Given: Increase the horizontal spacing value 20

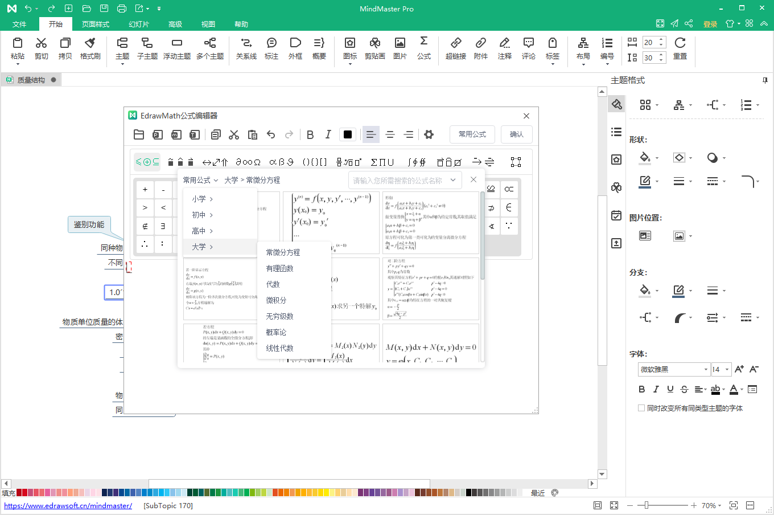Looking at the screenshot, I should [661, 40].
